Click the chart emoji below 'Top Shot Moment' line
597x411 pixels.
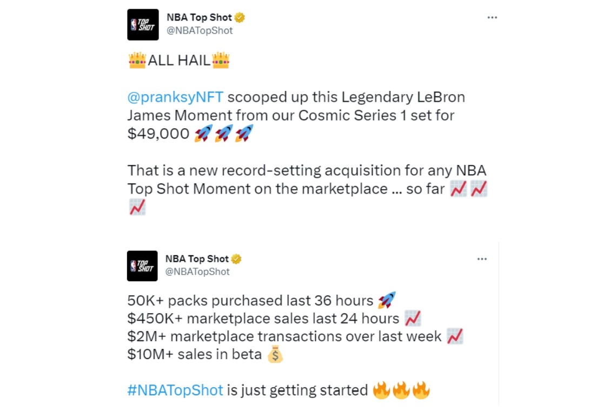(137, 207)
